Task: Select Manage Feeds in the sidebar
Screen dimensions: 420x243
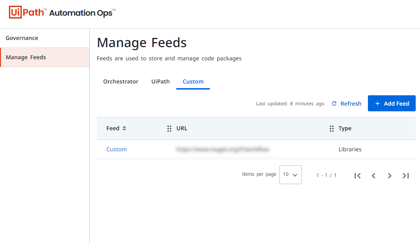Action: (45, 57)
